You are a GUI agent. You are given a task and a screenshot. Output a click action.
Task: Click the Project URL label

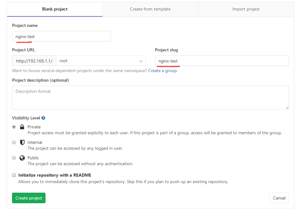[x=24, y=50]
